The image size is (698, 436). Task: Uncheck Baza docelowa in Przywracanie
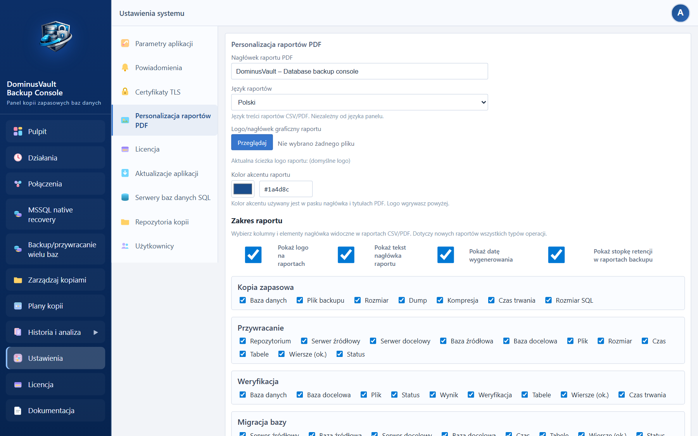(506, 341)
